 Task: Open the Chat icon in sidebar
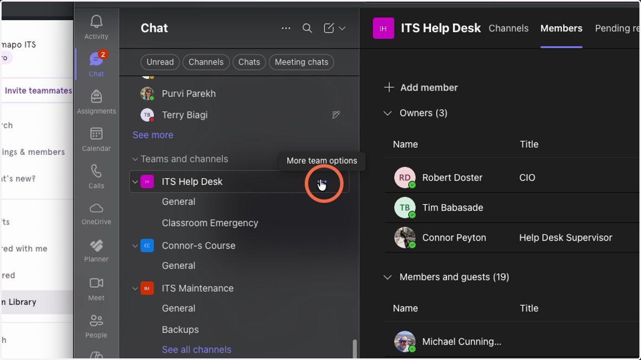click(x=96, y=59)
